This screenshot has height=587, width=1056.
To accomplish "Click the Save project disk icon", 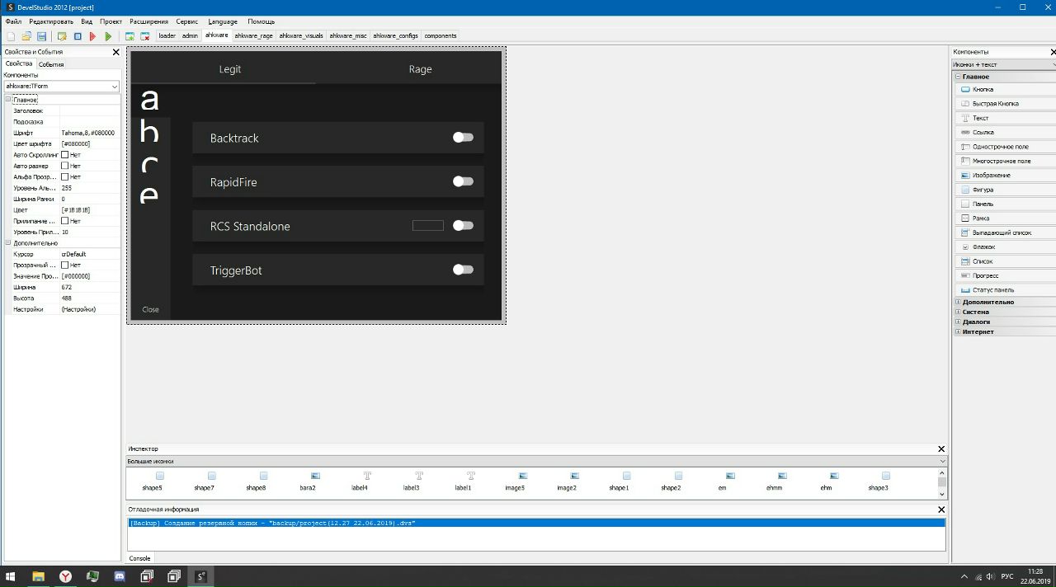I will (x=41, y=36).
